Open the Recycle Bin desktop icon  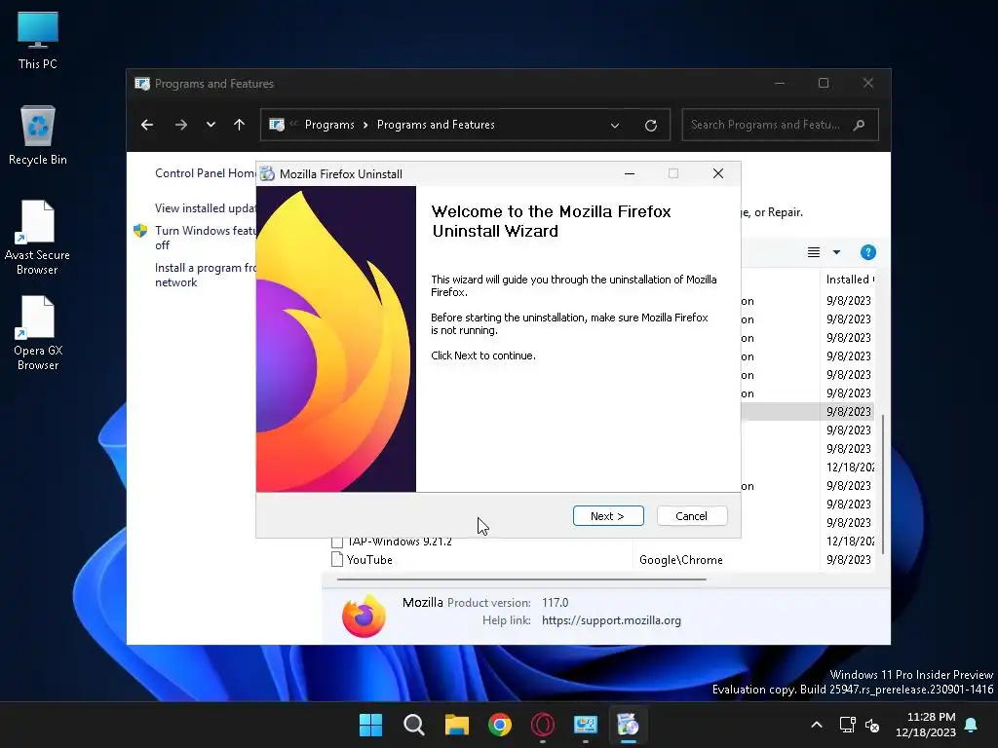(x=38, y=134)
